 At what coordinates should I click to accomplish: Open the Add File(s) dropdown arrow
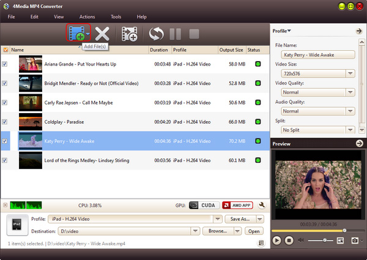click(x=87, y=34)
